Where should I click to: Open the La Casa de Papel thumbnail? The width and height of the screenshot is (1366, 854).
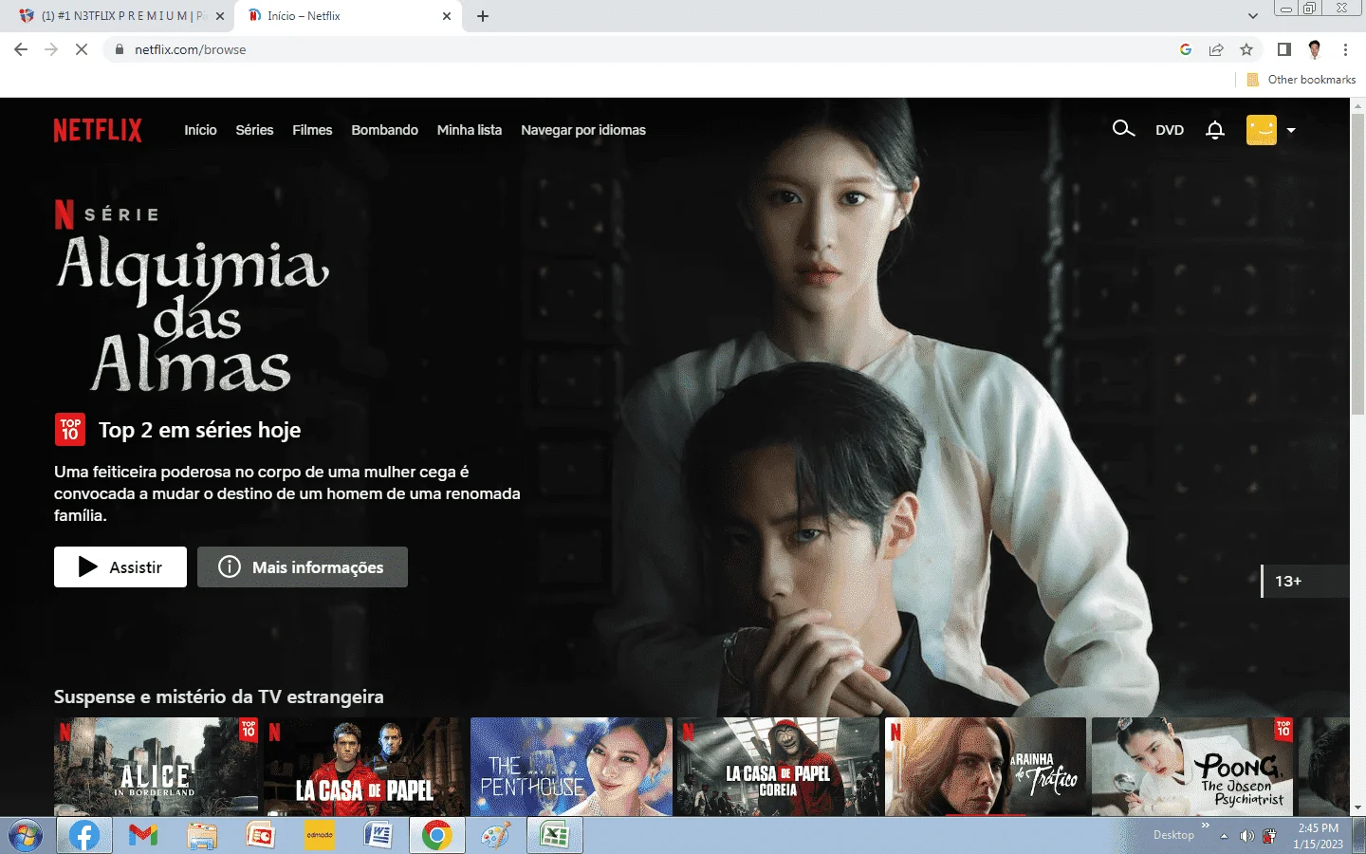(x=365, y=767)
